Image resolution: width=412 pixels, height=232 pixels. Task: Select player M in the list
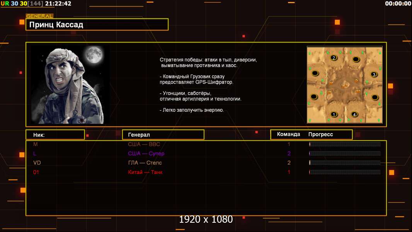pyautogui.click(x=36, y=144)
